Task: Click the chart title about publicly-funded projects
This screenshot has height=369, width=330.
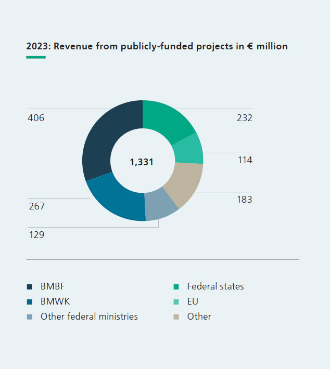Action: (x=157, y=46)
